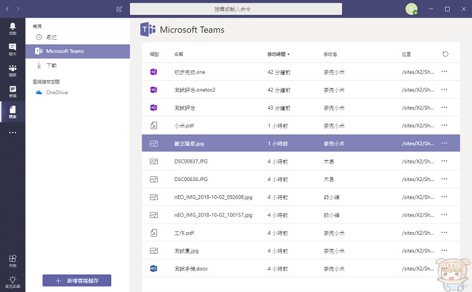
Task: Click the Type column header
Action: (x=154, y=54)
